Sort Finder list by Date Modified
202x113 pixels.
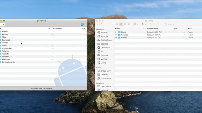pyautogui.click(x=152, y=29)
